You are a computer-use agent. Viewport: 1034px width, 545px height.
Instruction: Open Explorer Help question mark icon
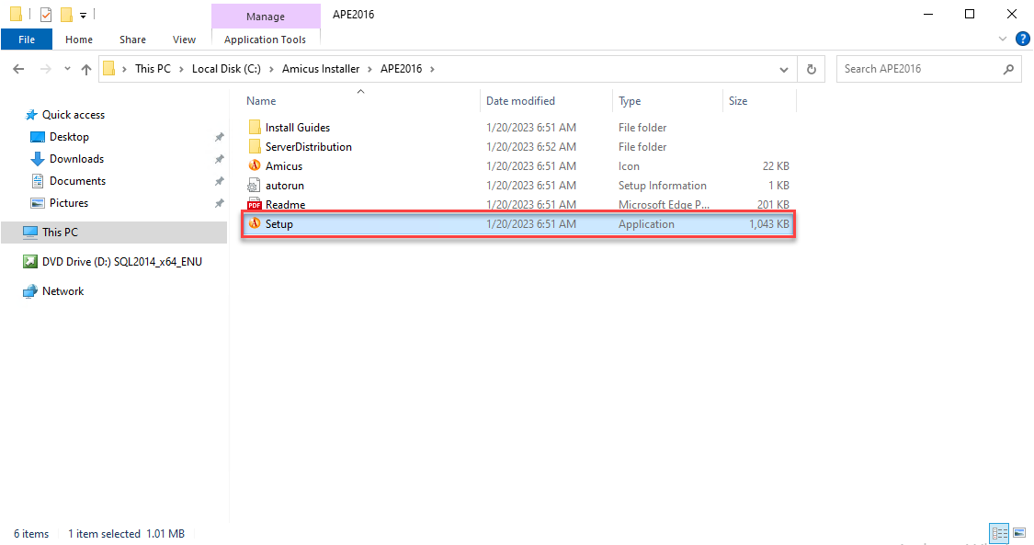(x=1023, y=39)
